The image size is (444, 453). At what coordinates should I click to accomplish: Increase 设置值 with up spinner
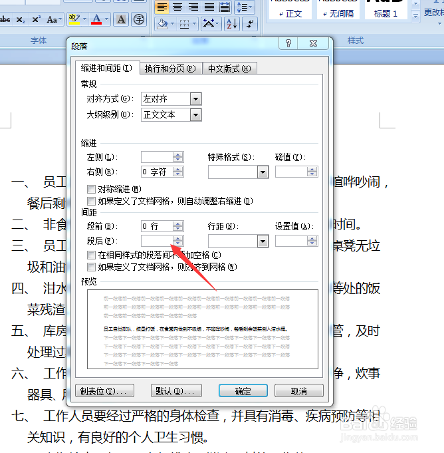(x=312, y=238)
